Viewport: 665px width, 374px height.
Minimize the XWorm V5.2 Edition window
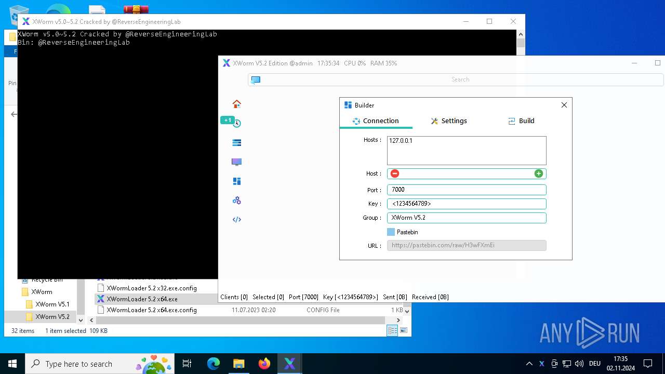tap(634, 63)
